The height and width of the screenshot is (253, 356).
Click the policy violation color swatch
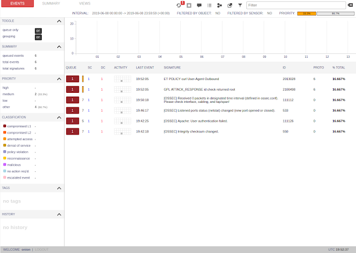(5, 152)
